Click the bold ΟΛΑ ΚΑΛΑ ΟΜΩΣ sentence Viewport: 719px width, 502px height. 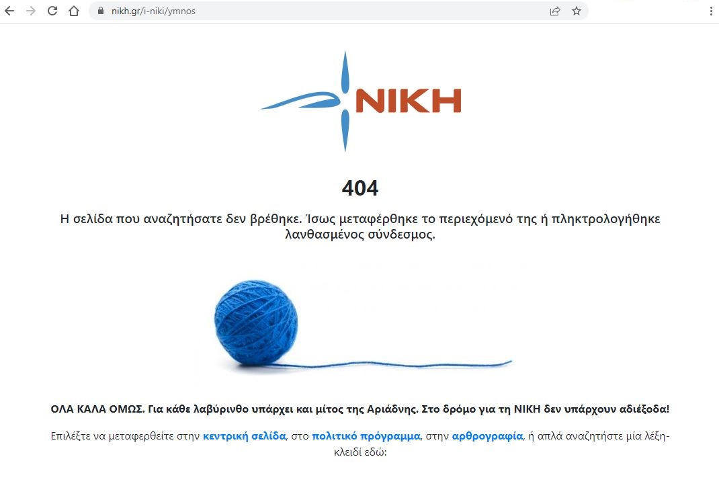click(x=360, y=409)
